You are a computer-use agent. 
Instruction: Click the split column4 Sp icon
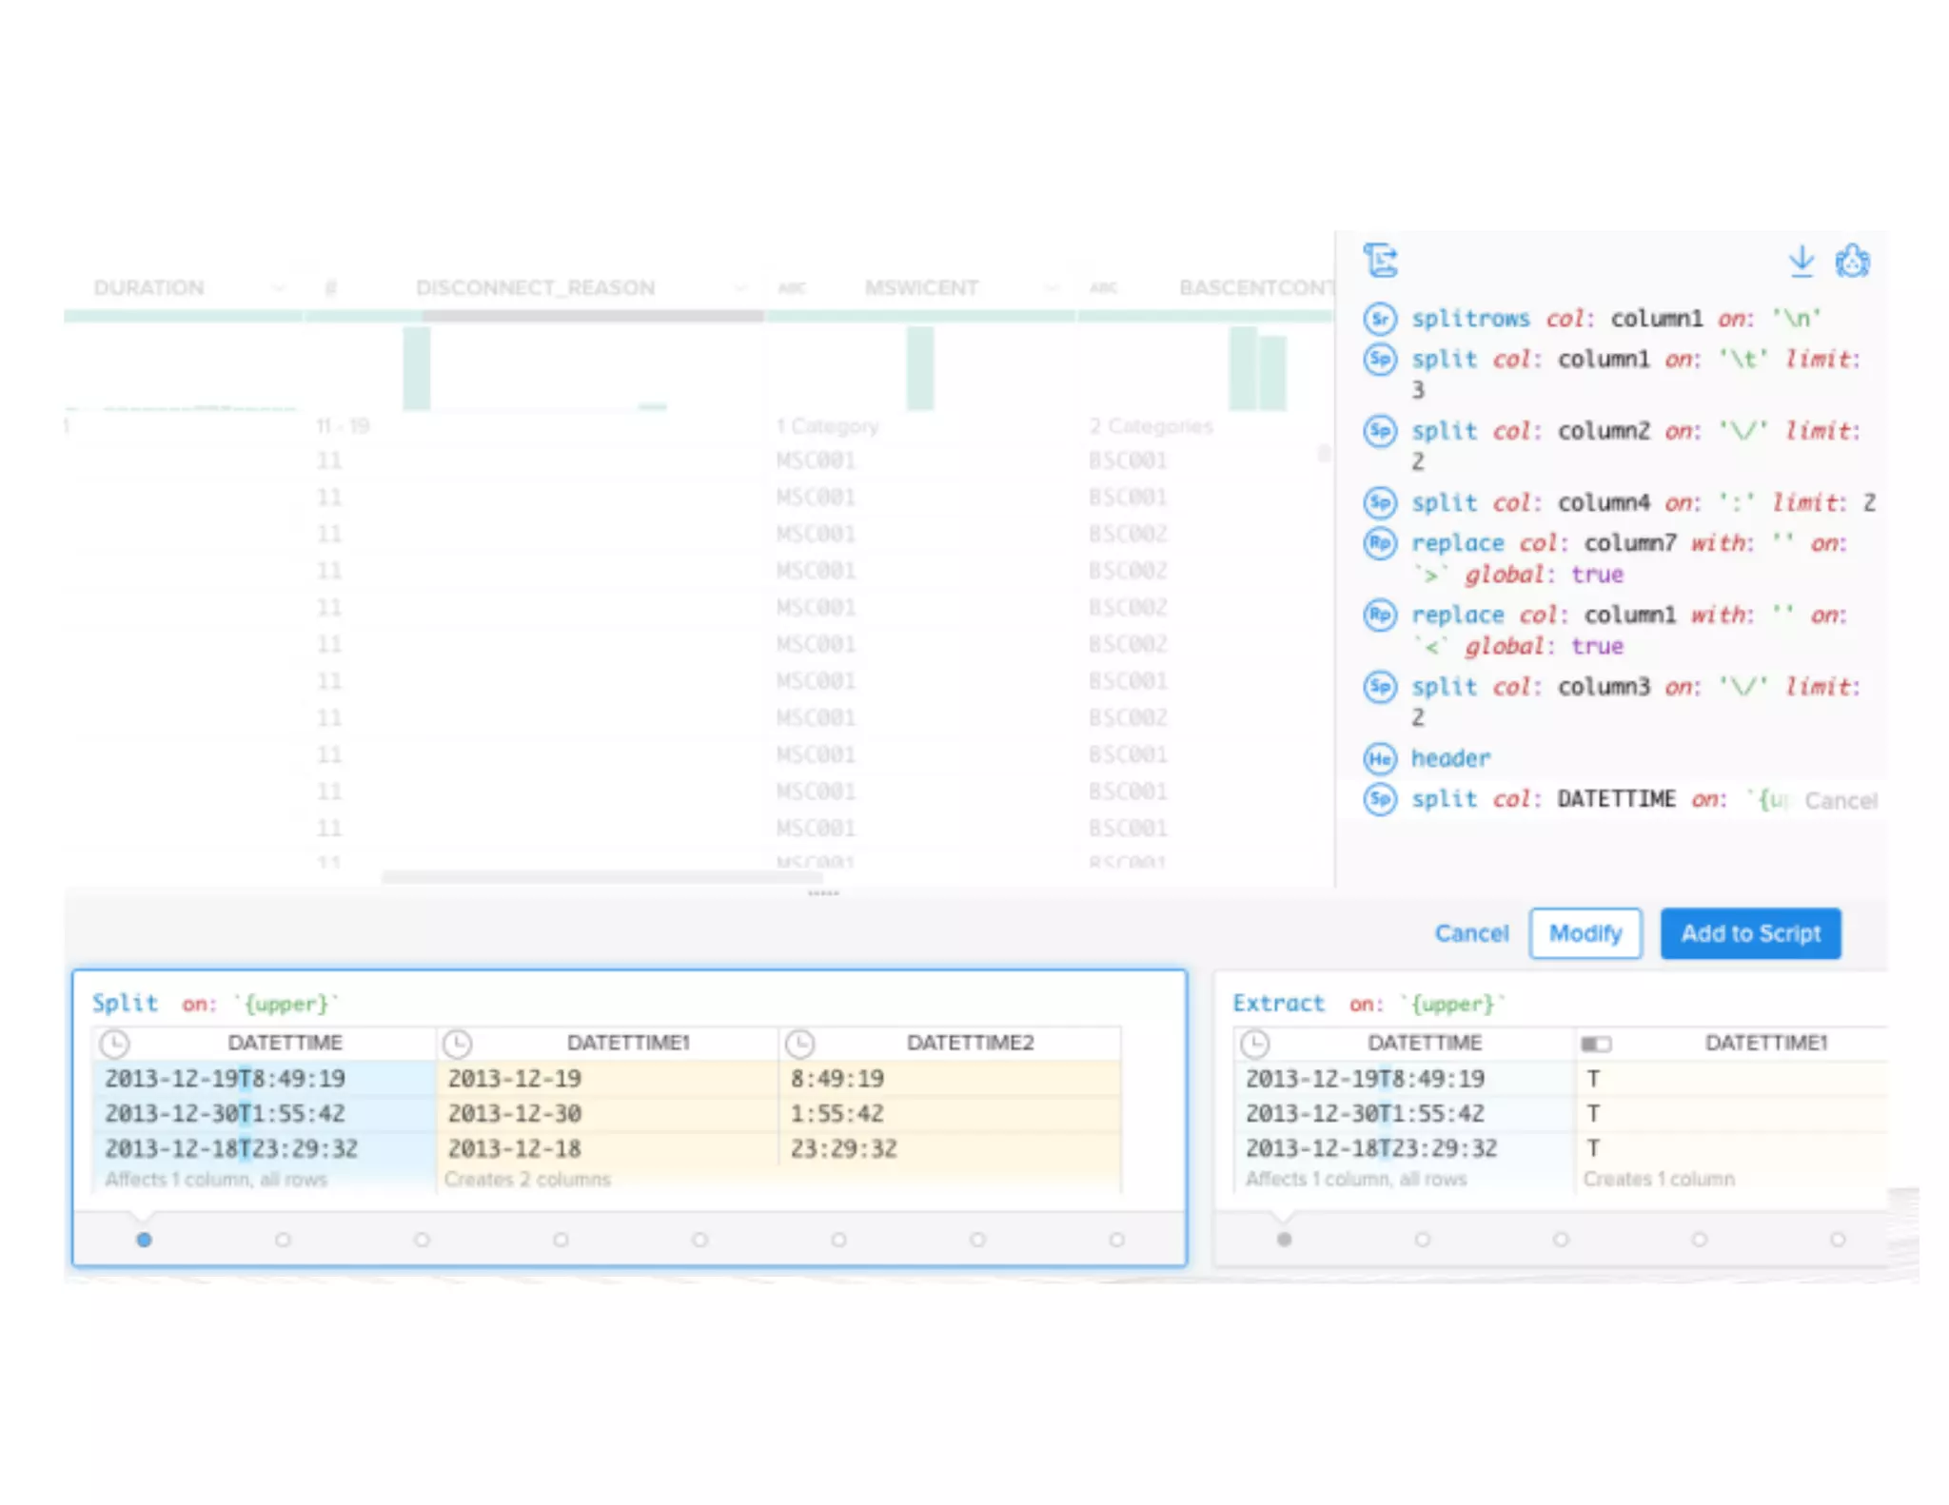coord(1380,502)
